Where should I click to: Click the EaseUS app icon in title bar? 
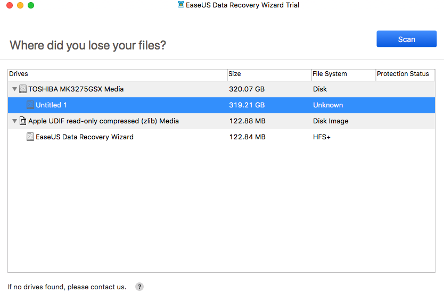pyautogui.click(x=180, y=5)
